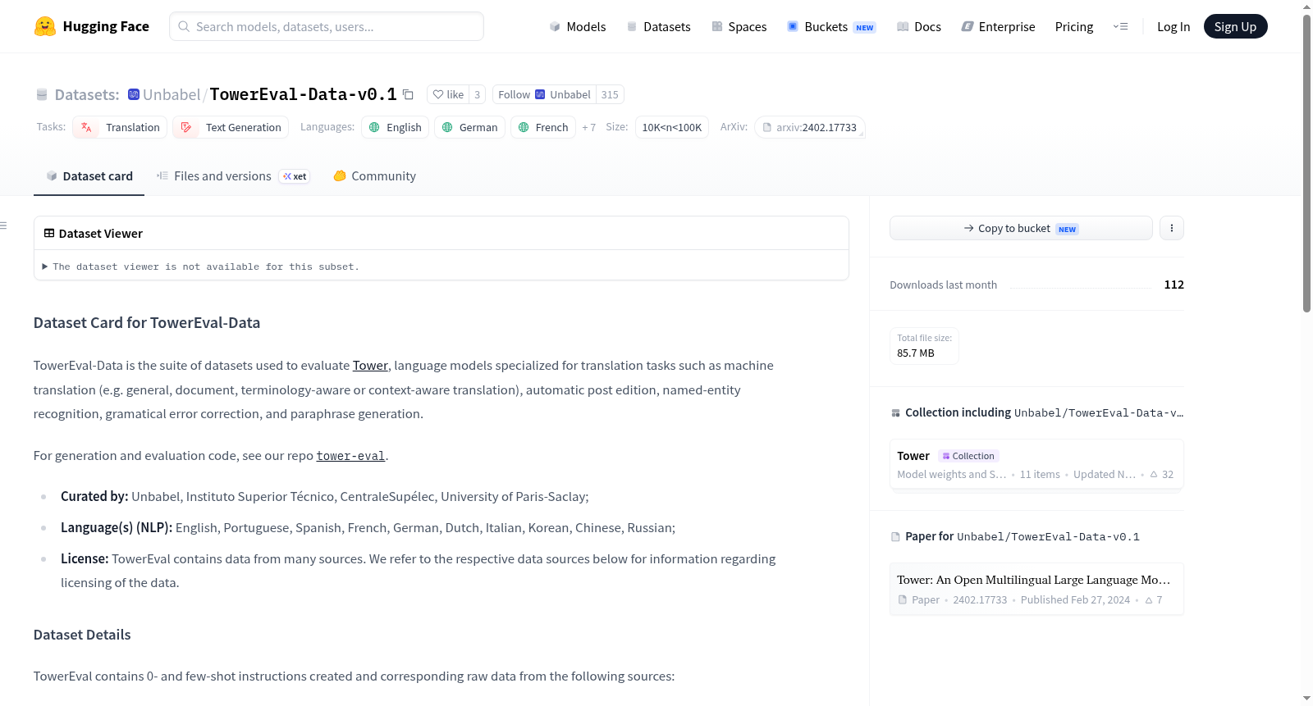Open the tower-eval repo link

click(x=350, y=456)
